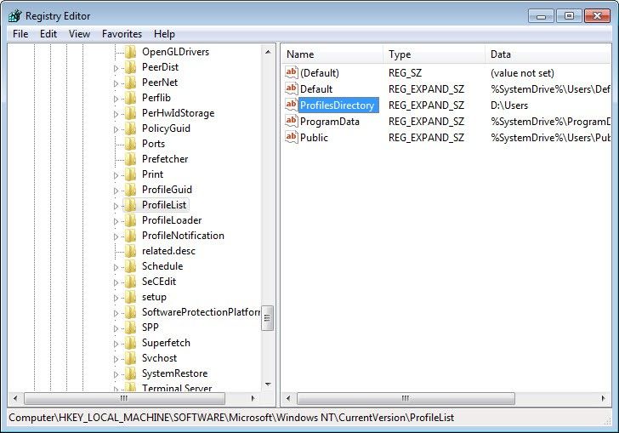Expand the ProfileNotification key
The height and width of the screenshot is (433, 619).
116,236
